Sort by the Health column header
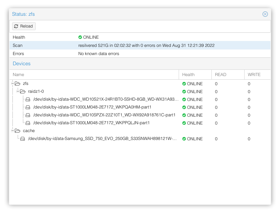This screenshot has height=216, width=279. (195, 74)
